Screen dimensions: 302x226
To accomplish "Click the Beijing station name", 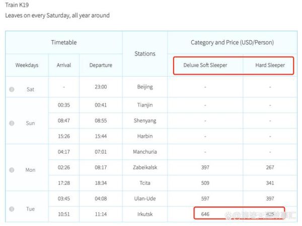I will tap(145, 87).
